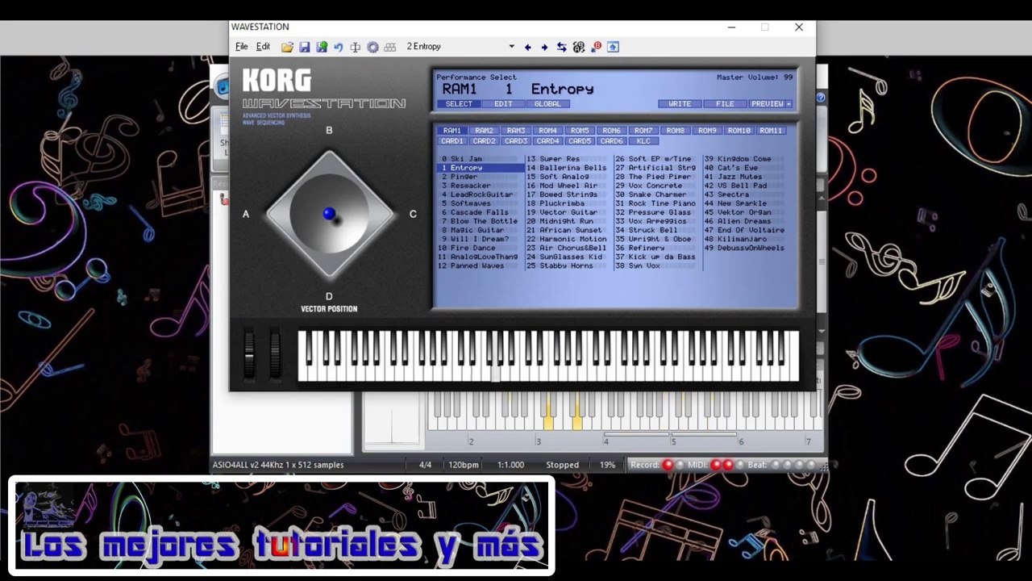Click the FILE button on the display
This screenshot has width=1032, height=581.
pos(725,104)
